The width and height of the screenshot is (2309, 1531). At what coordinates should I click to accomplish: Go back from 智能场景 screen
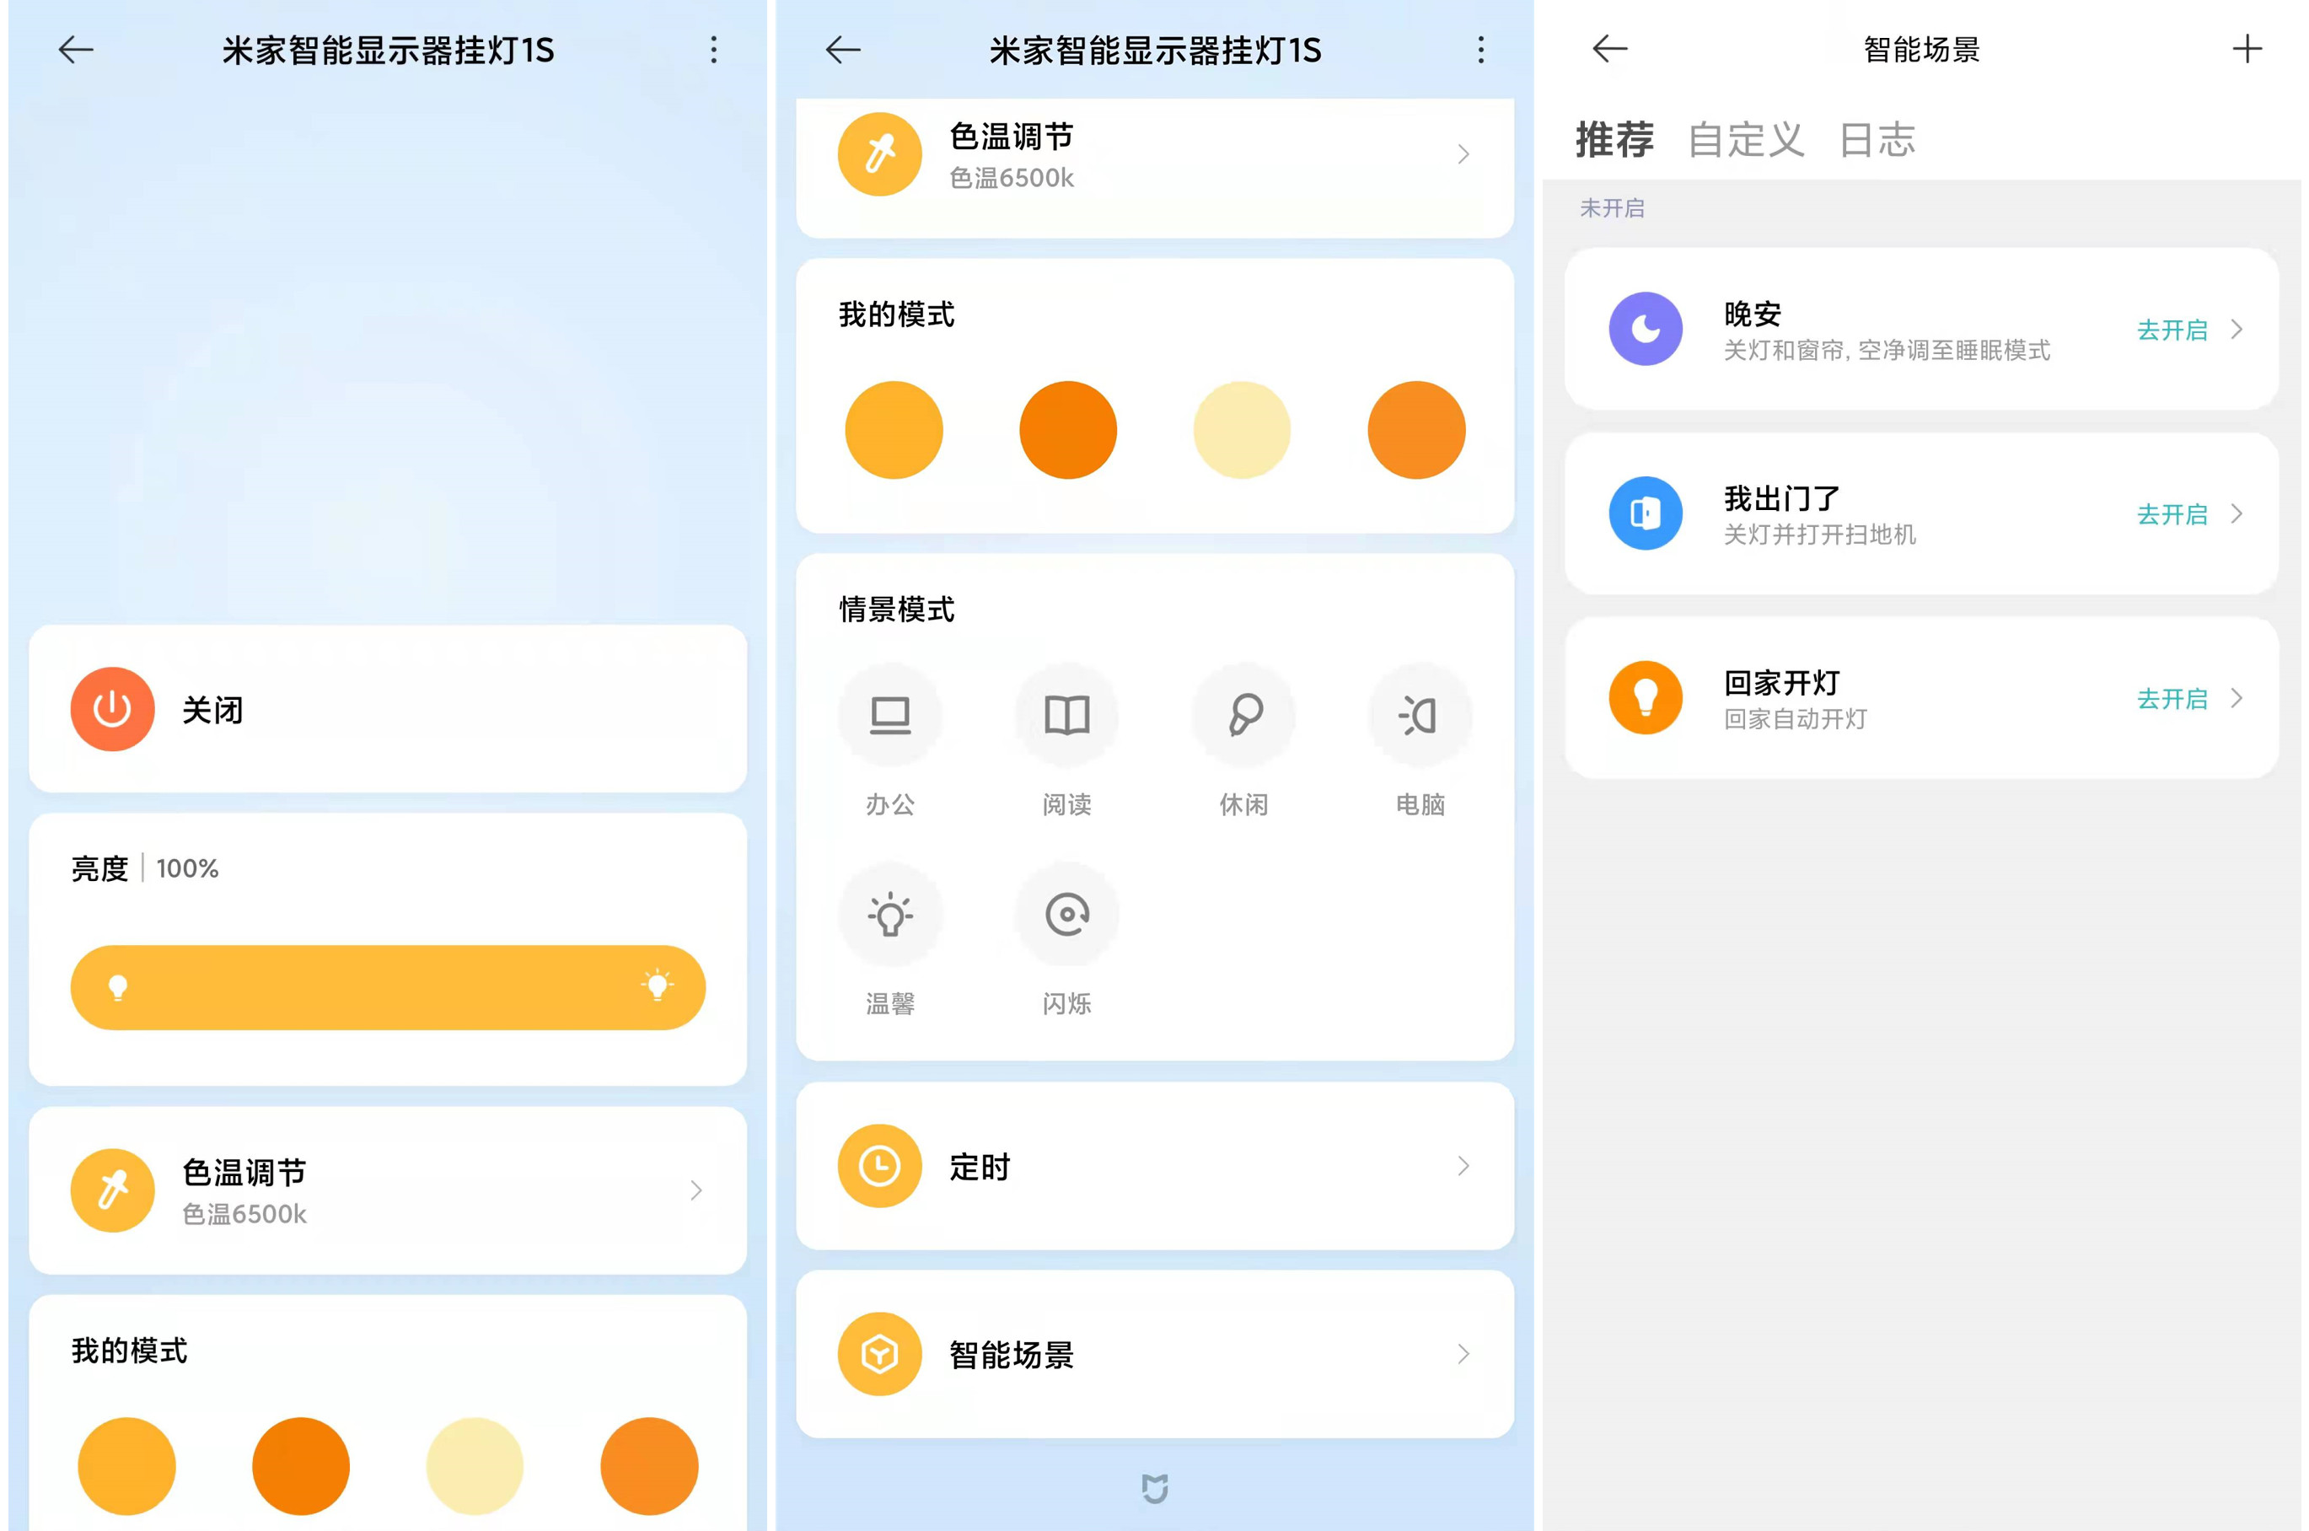[x=1610, y=49]
